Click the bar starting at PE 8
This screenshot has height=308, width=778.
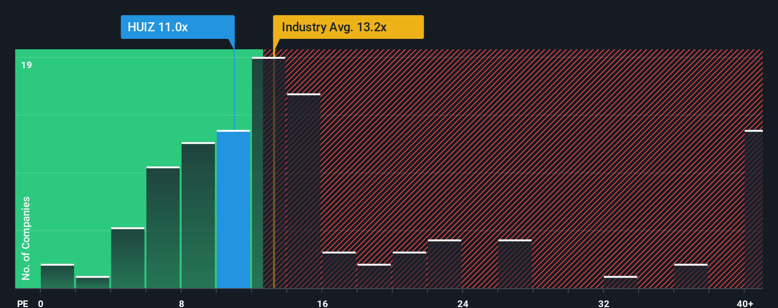tap(198, 215)
